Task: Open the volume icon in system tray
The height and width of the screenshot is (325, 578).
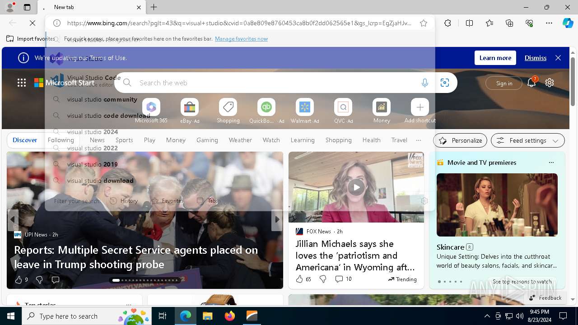Action: (519, 316)
